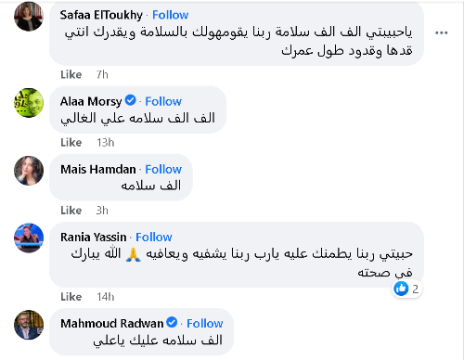Open the 14h timestamp on Rania's comment

coord(106,297)
